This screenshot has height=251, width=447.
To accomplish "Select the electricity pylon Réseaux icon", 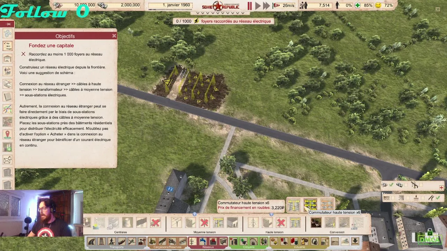I will pyautogui.click(x=192, y=241).
